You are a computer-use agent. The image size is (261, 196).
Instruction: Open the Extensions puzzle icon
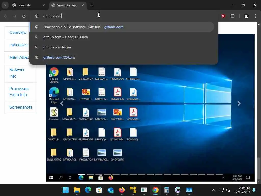(232, 16)
